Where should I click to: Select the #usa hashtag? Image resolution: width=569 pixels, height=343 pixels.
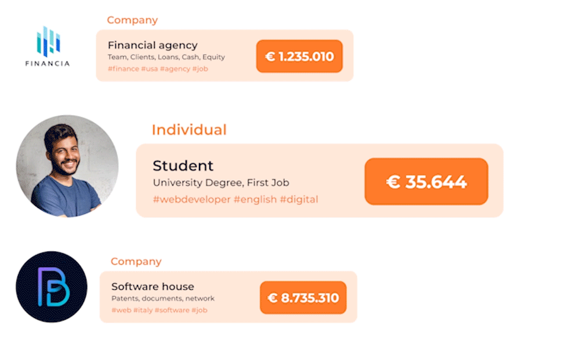[150, 69]
